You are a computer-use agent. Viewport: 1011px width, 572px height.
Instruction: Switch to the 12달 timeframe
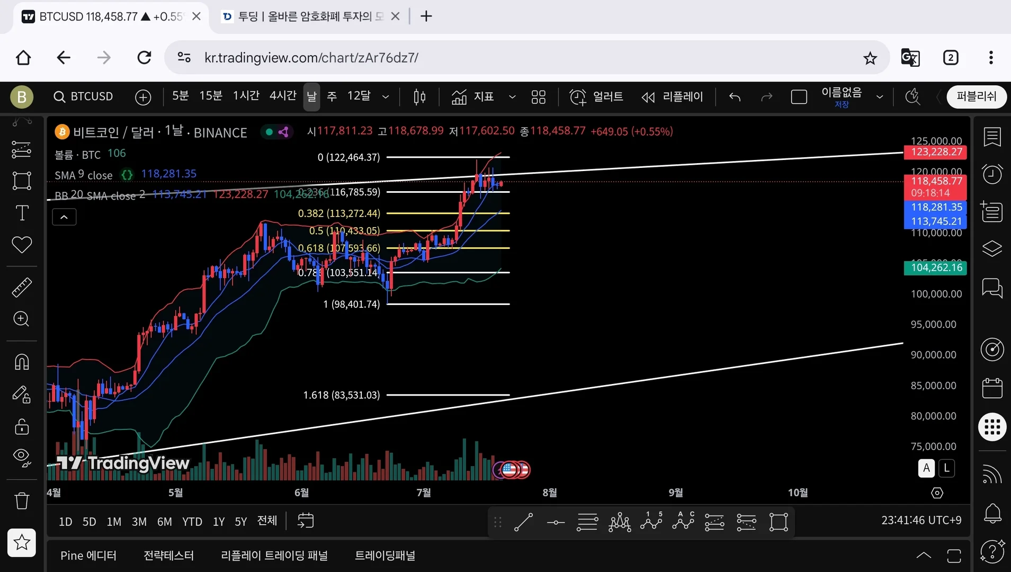click(x=359, y=96)
